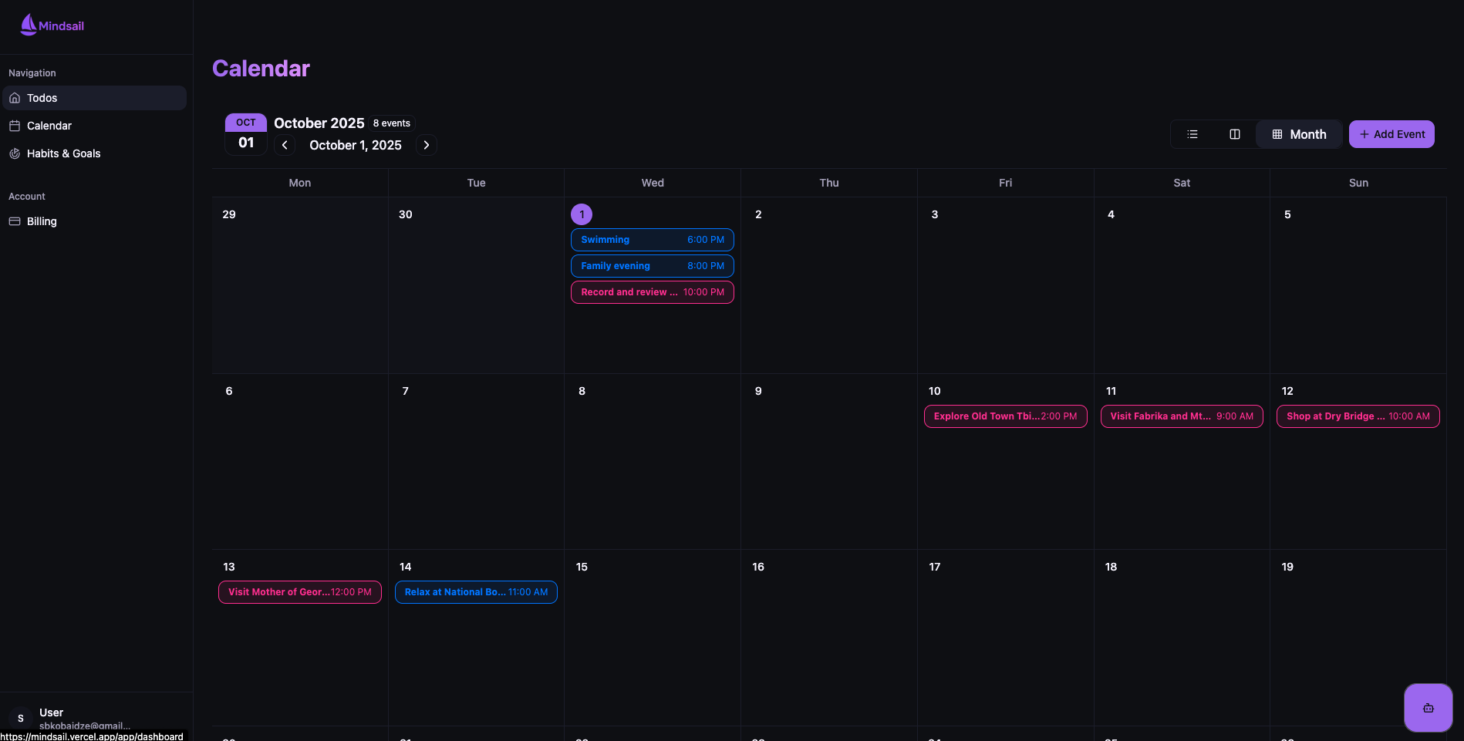Open Calendar from the sidebar navigation
Screen dimensions: 1464x741
(x=94, y=126)
